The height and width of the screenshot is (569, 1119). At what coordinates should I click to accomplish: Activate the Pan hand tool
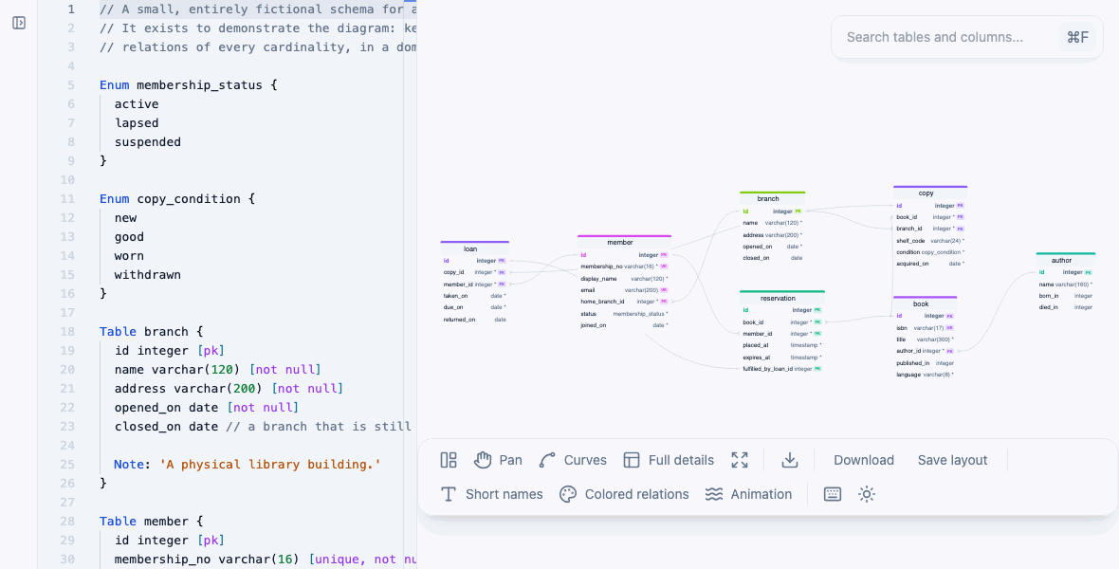(x=498, y=460)
